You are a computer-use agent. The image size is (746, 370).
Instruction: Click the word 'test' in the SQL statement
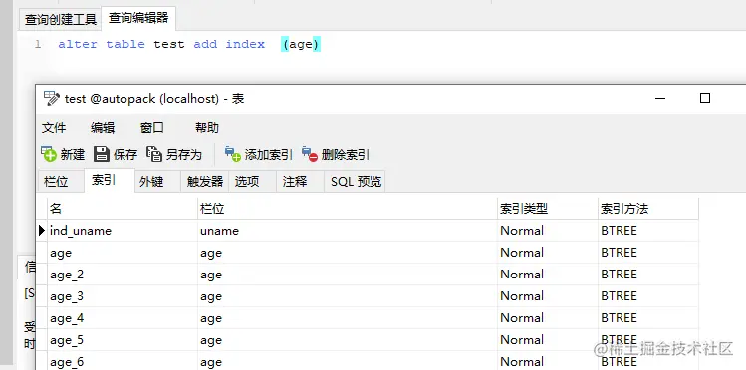tap(169, 44)
